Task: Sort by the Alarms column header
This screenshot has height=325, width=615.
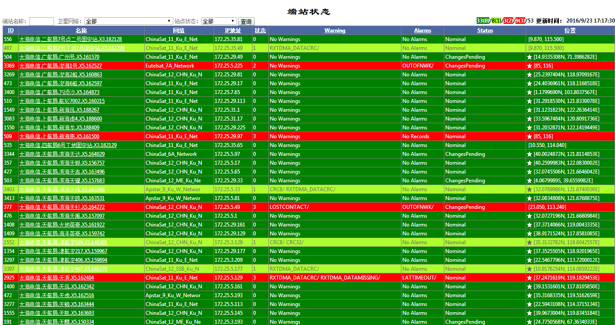Action: (x=423, y=30)
